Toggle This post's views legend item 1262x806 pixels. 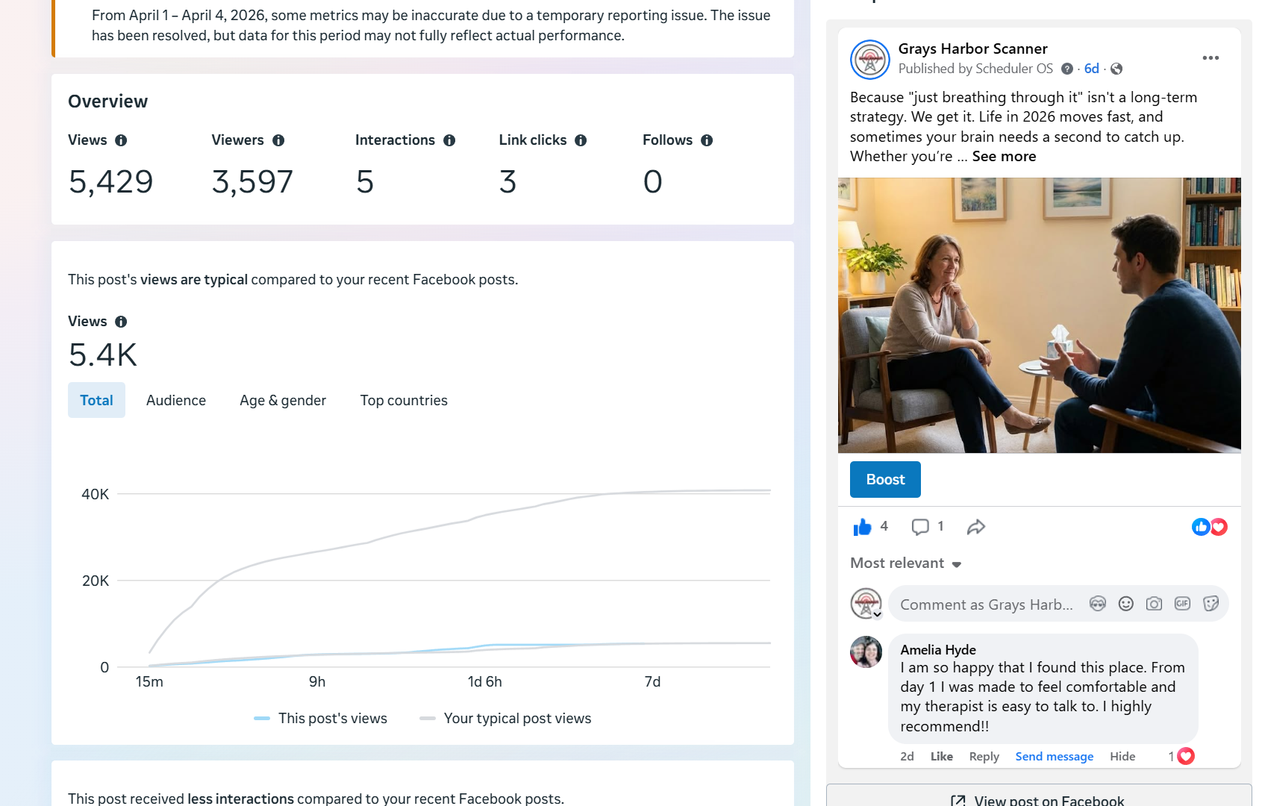pyautogui.click(x=321, y=719)
